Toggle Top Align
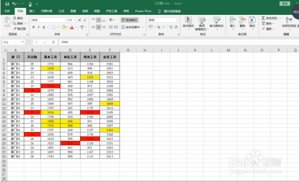The width and height of the screenshot is (299, 182). pos(94,20)
